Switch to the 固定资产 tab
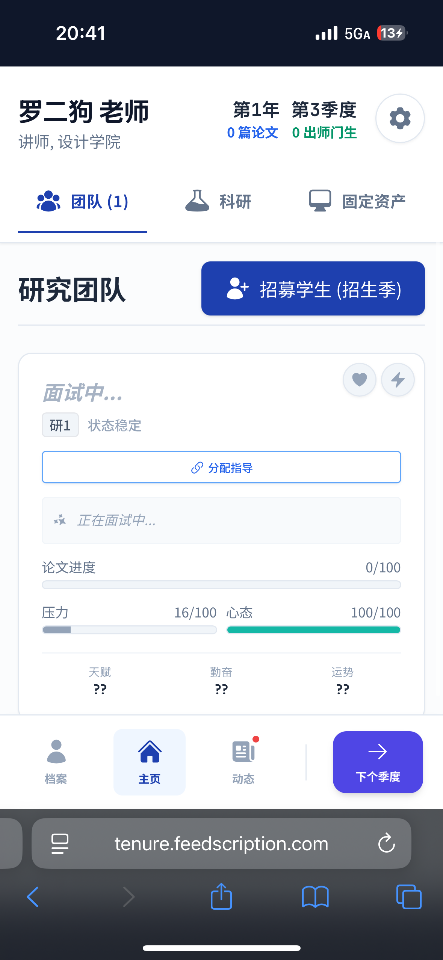 click(x=357, y=202)
